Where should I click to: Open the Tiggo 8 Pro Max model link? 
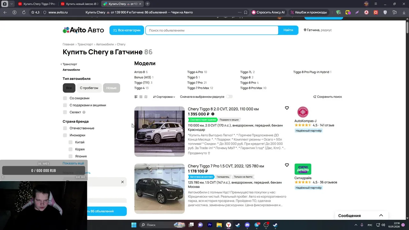(251, 88)
